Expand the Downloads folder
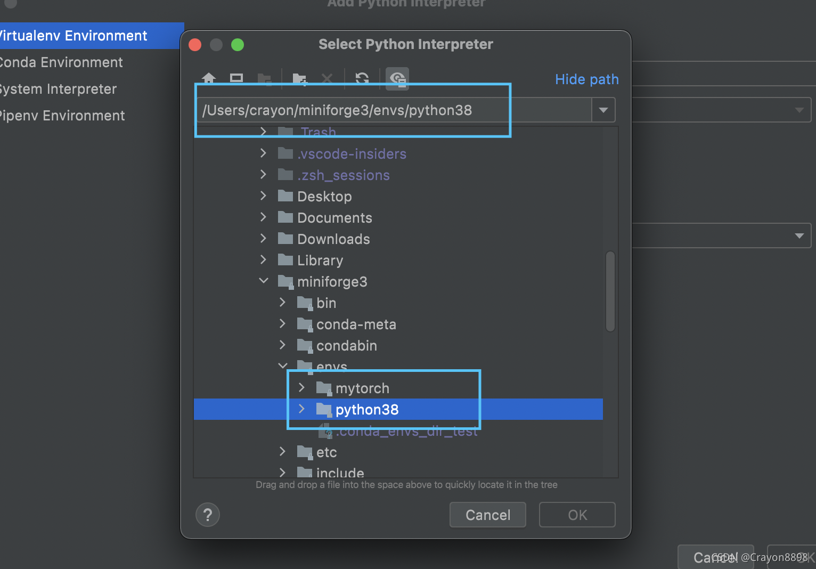Image resolution: width=816 pixels, height=569 pixels. [263, 238]
